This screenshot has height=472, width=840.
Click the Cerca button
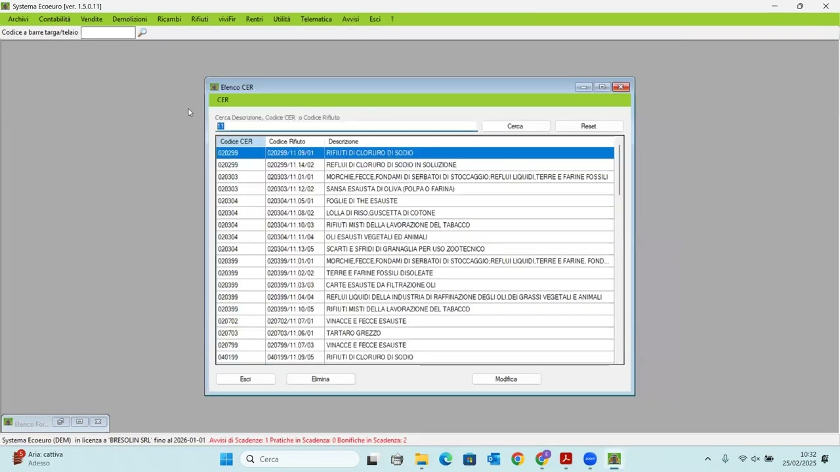coord(515,126)
